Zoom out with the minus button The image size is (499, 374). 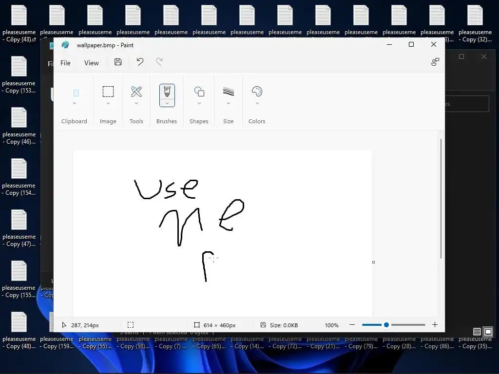point(352,325)
